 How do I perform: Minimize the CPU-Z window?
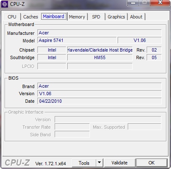pyautogui.click(x=133, y=3)
